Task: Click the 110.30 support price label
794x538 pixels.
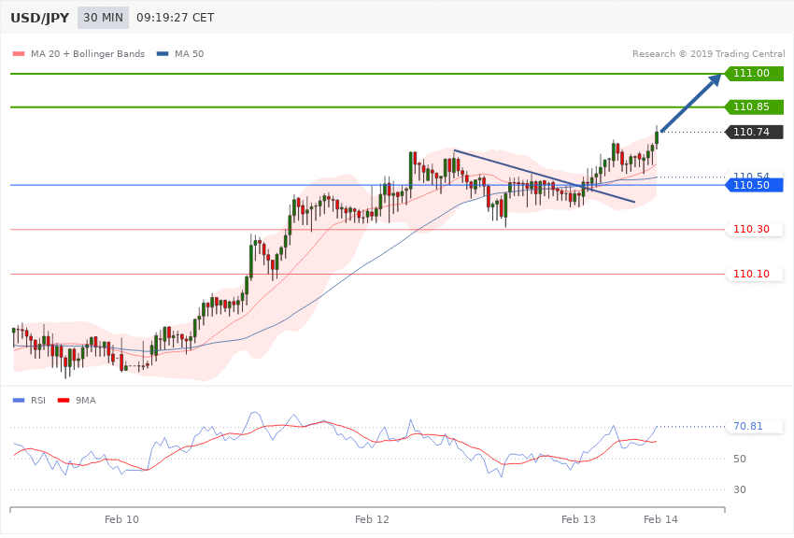Action: click(755, 229)
